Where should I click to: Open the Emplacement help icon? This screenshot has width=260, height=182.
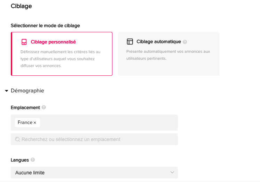44,108
